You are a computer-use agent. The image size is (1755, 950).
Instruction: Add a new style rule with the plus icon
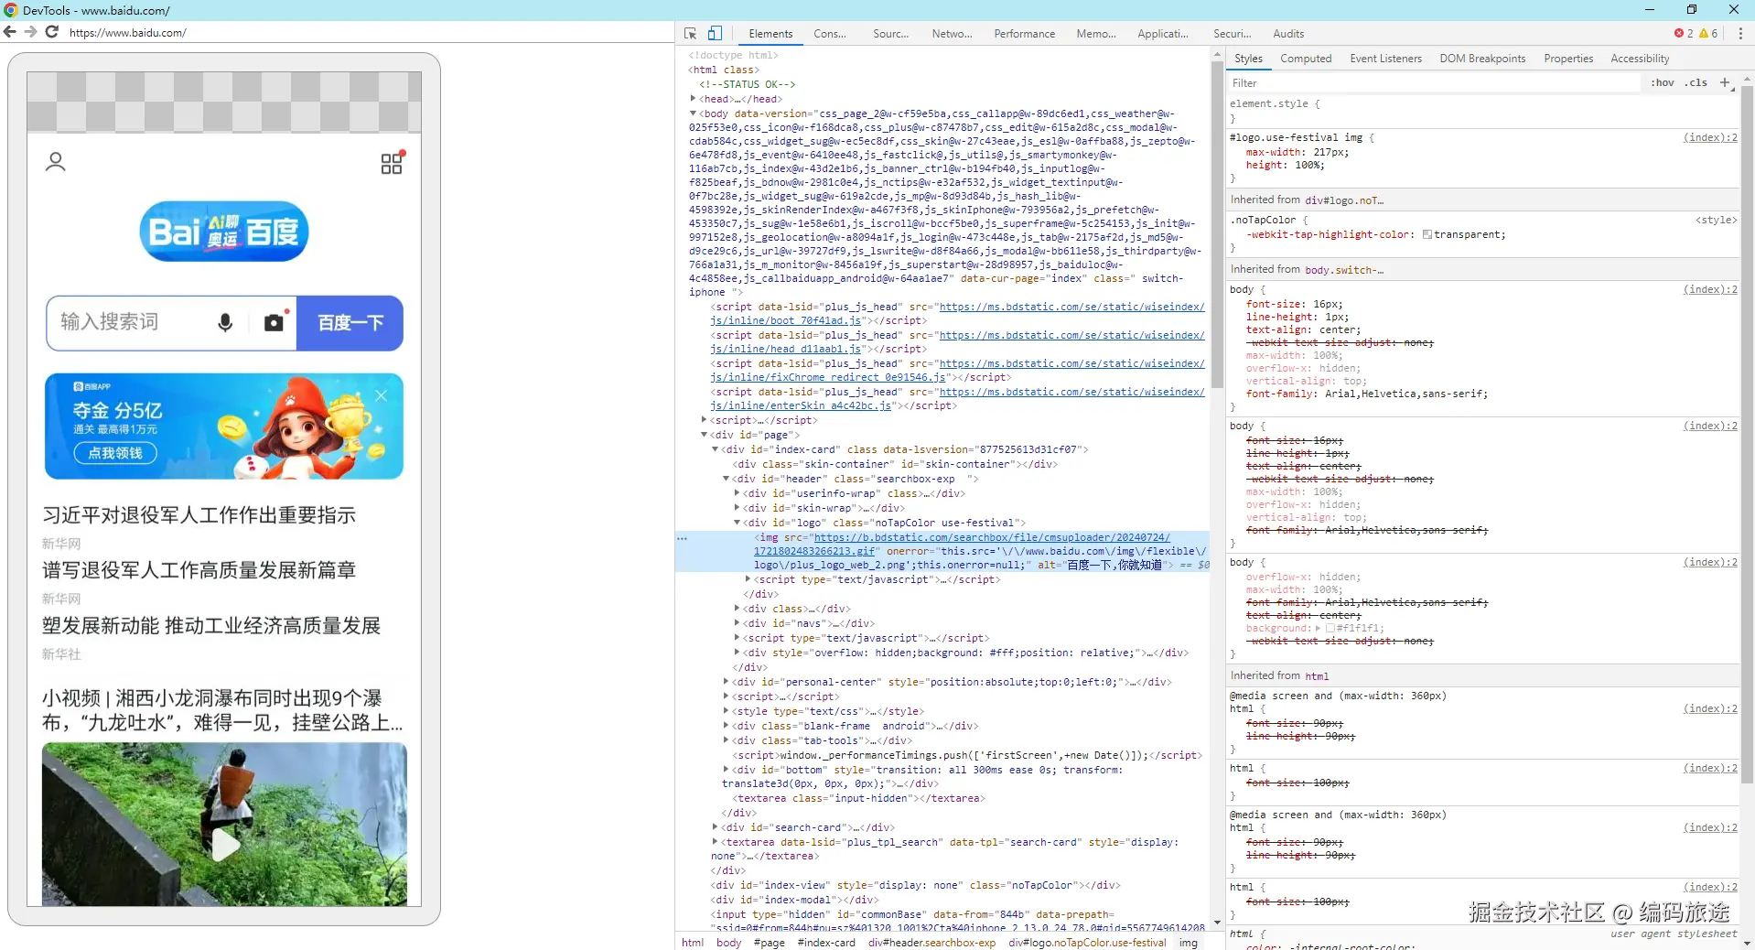point(1725,82)
